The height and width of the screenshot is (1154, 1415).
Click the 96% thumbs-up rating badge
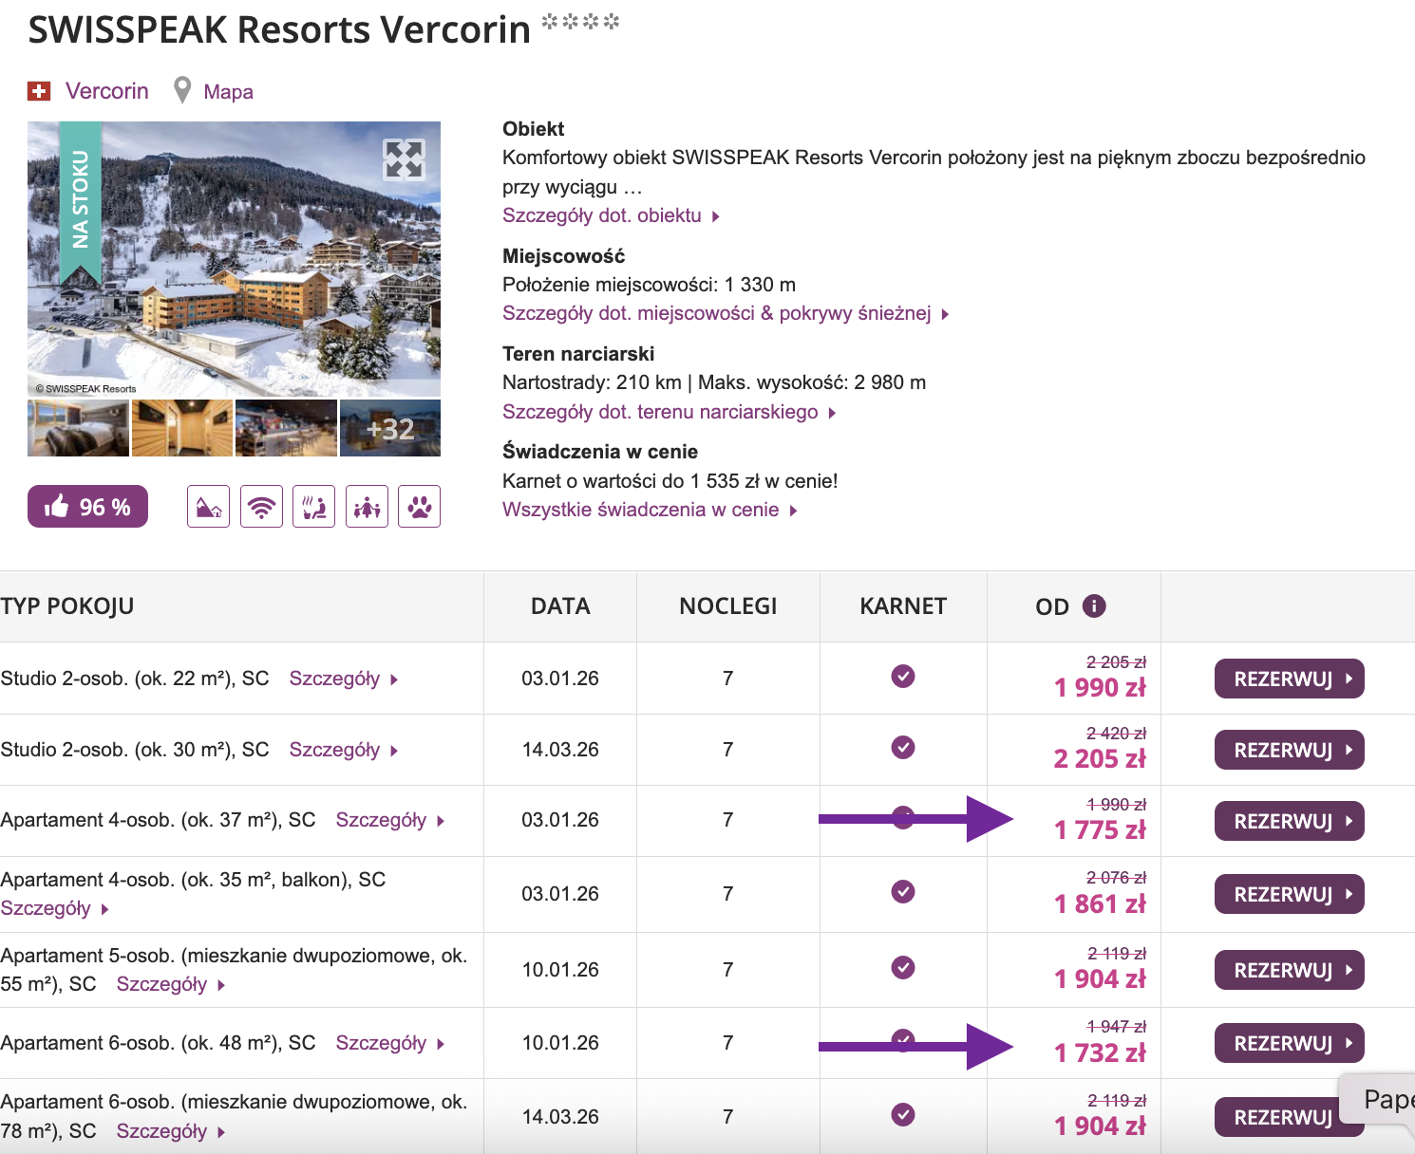point(87,506)
